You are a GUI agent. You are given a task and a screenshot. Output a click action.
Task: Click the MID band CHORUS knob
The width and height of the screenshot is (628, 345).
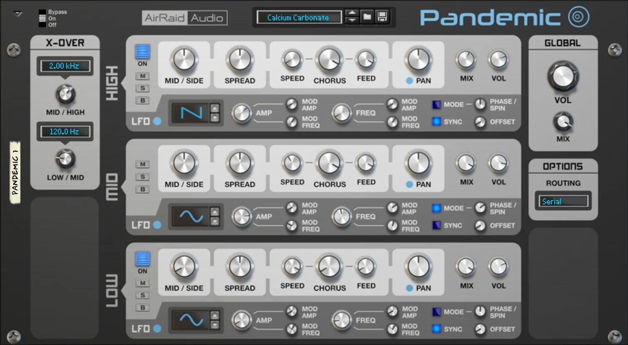coord(329,164)
